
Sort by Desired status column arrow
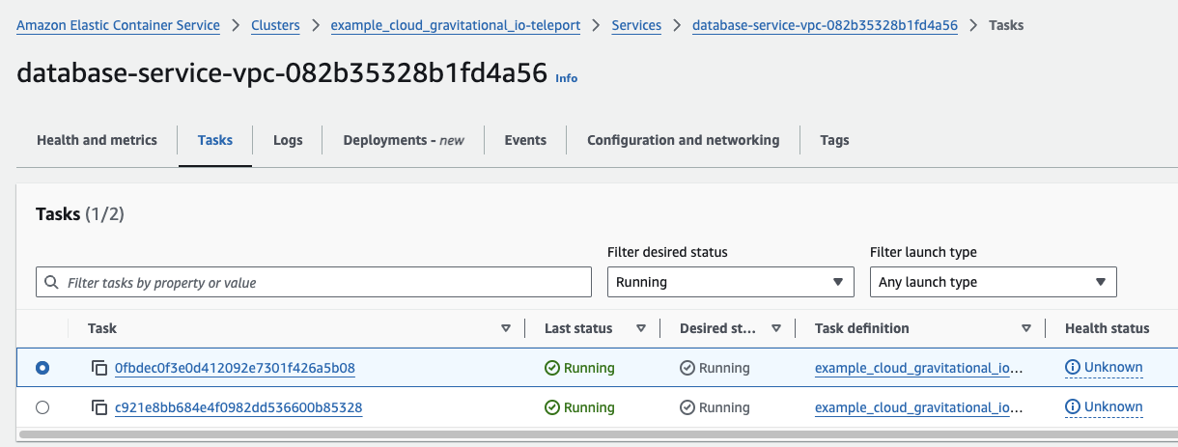[776, 328]
